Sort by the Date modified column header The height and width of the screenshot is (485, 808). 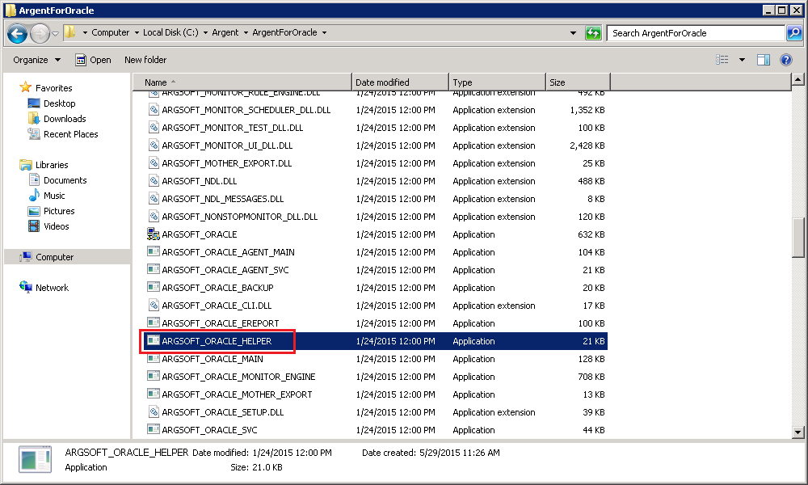tap(401, 82)
